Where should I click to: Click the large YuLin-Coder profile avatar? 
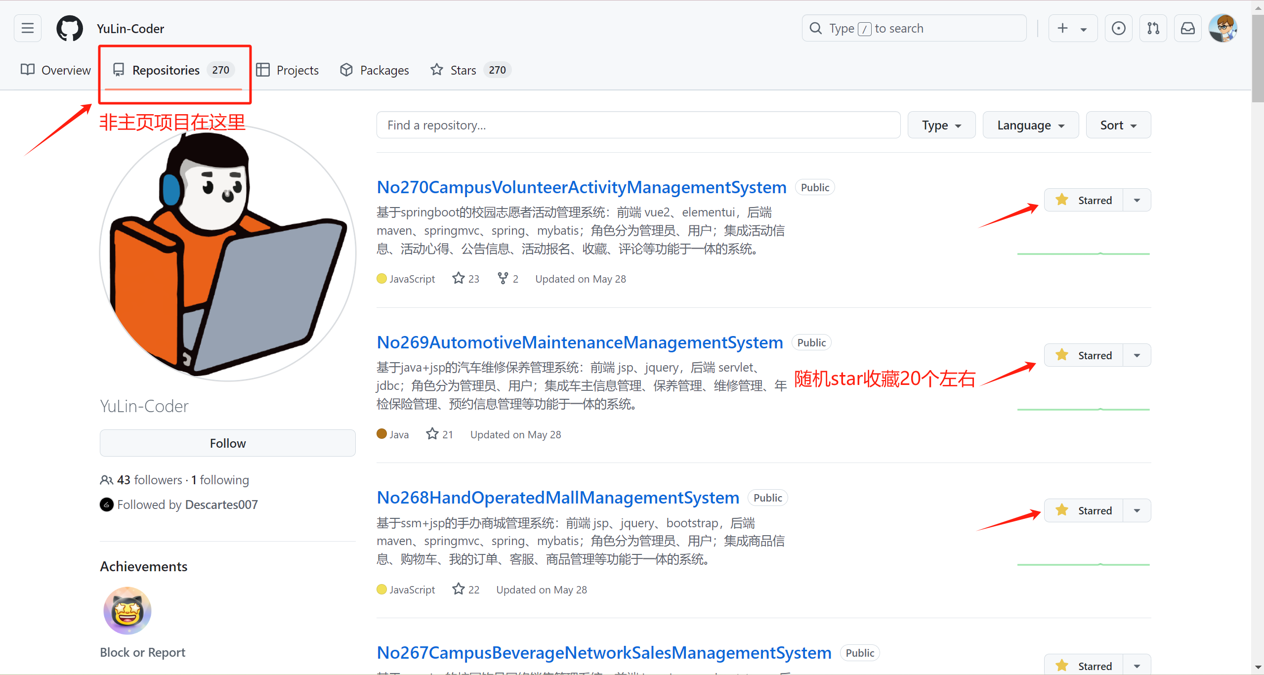tap(228, 253)
